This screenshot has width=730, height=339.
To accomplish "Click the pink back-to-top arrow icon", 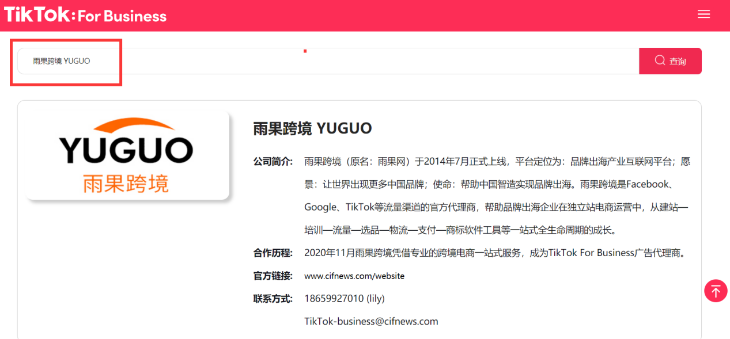I will 716,291.
